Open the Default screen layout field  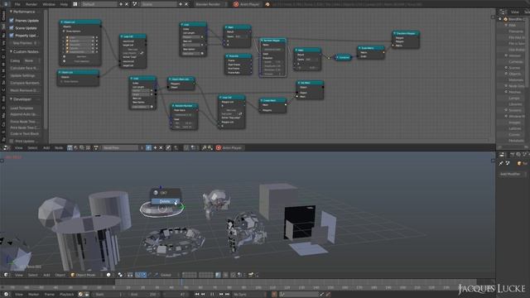[x=99, y=4]
